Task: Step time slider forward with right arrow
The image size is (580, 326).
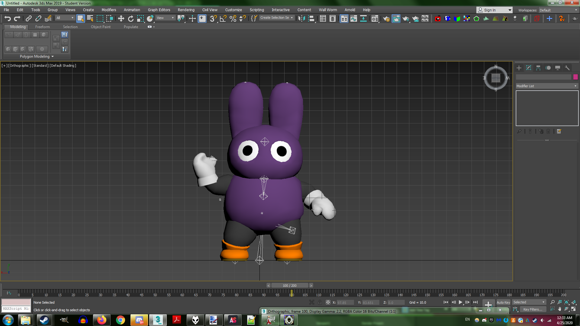Action: tap(311, 286)
